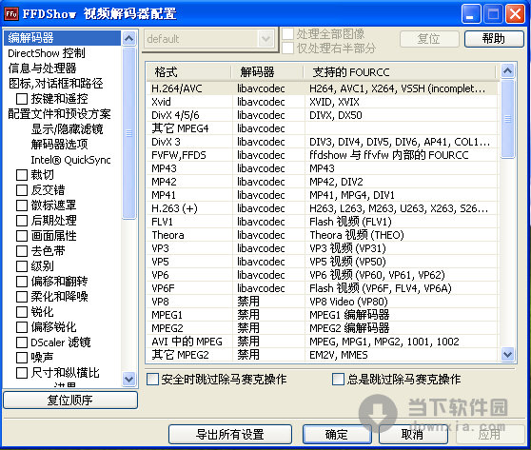Open 信息与处理器 page

click(42, 68)
